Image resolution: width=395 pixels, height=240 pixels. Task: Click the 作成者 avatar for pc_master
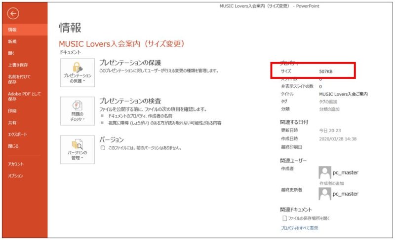(325, 172)
